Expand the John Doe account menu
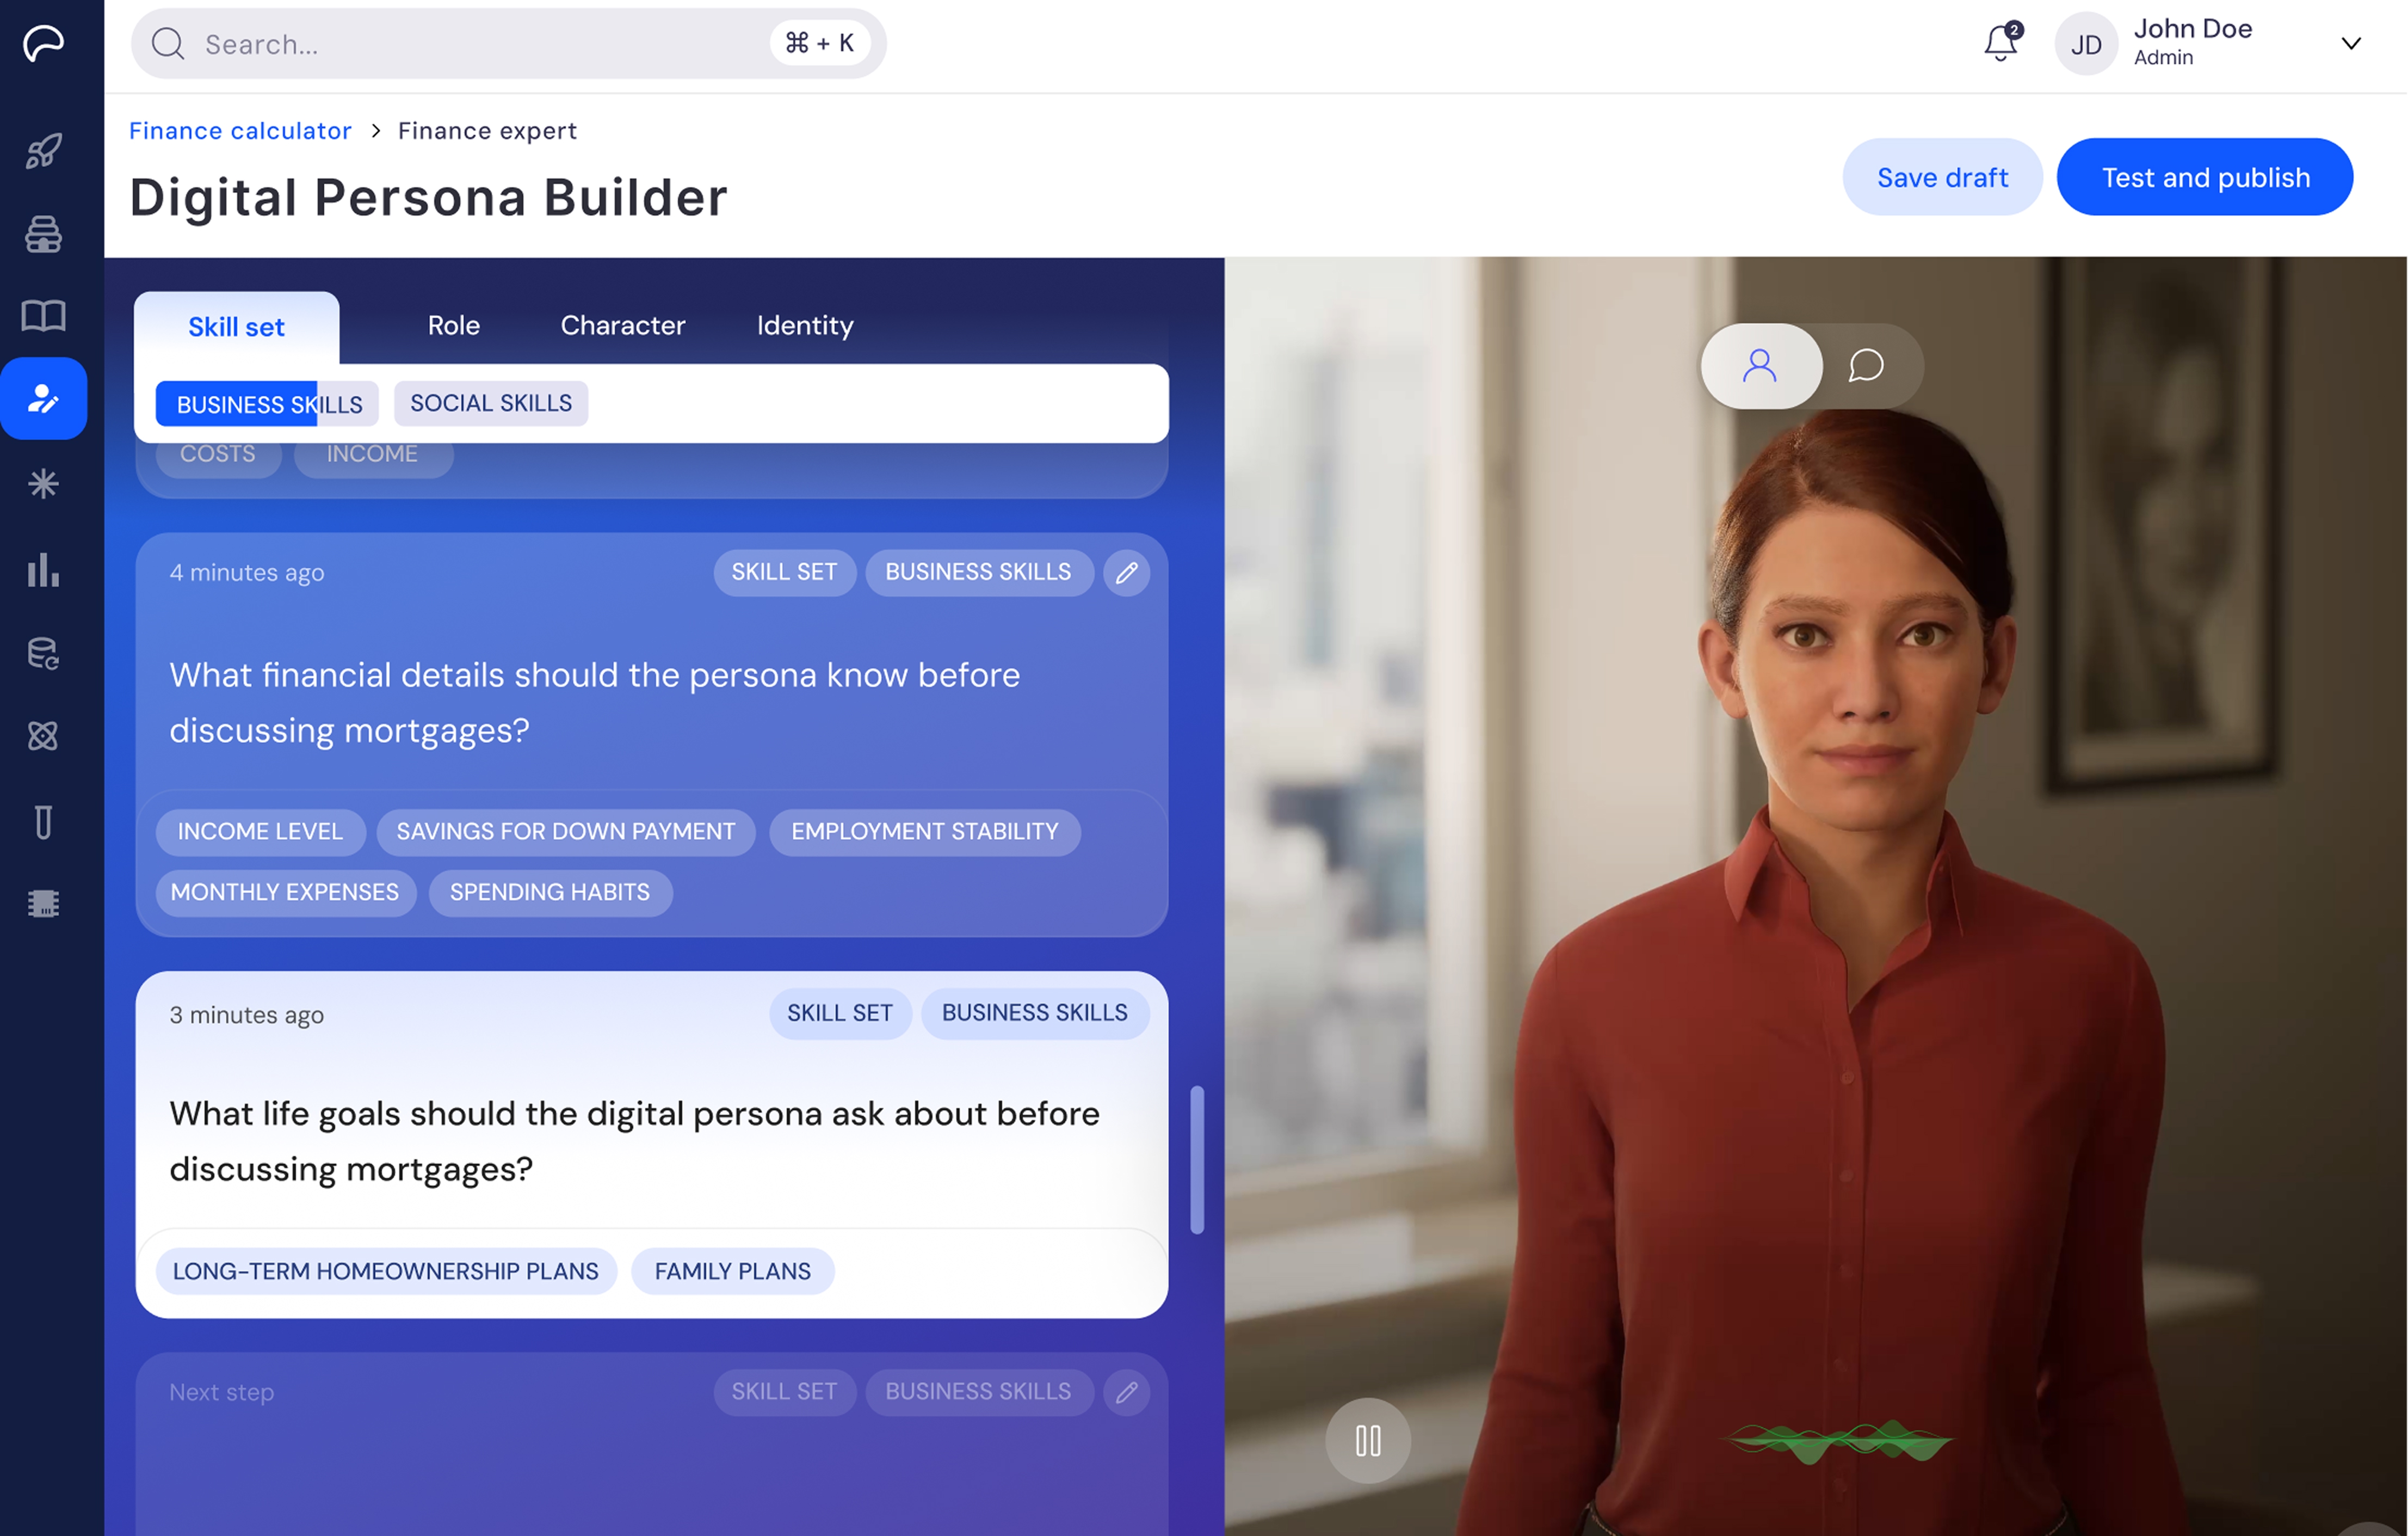Screen dimensions: 2408x1536 2352,43
